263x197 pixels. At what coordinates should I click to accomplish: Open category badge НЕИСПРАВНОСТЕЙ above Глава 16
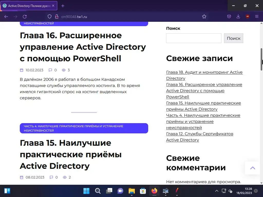(x=84, y=24)
